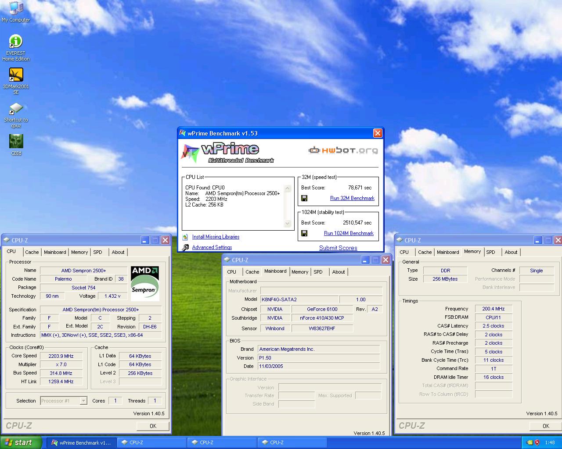The image size is (562, 449).
Task: Open the 3DMark2001 SE desktop shortcut
Action: (x=16, y=81)
